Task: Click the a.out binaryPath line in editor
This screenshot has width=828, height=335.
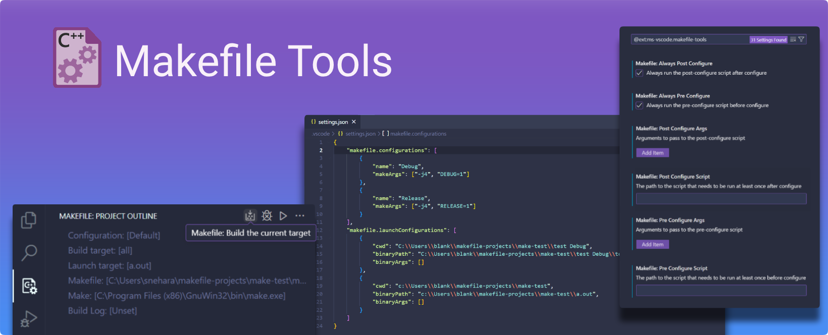Action: (x=485, y=294)
